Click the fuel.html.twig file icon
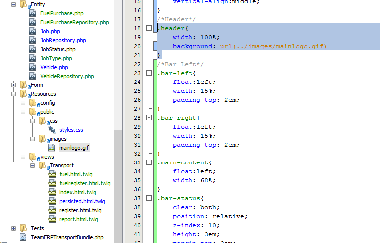 [x=52, y=174]
